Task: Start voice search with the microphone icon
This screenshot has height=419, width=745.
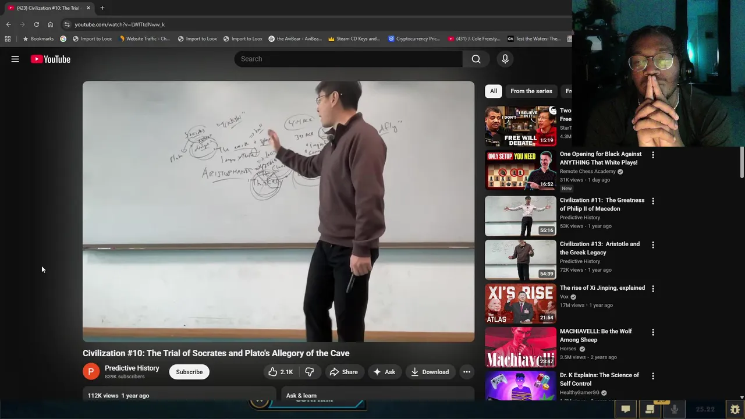Action: 505,59
